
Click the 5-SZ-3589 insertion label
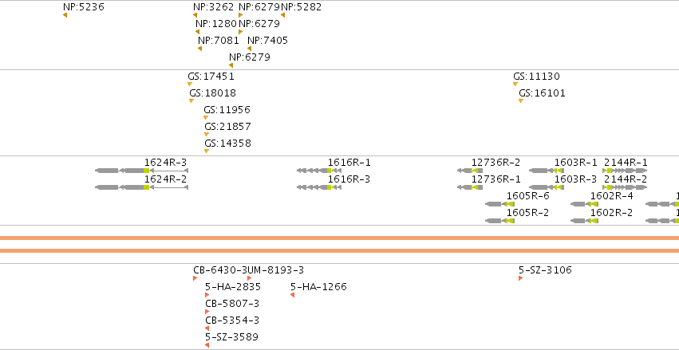pyautogui.click(x=231, y=337)
